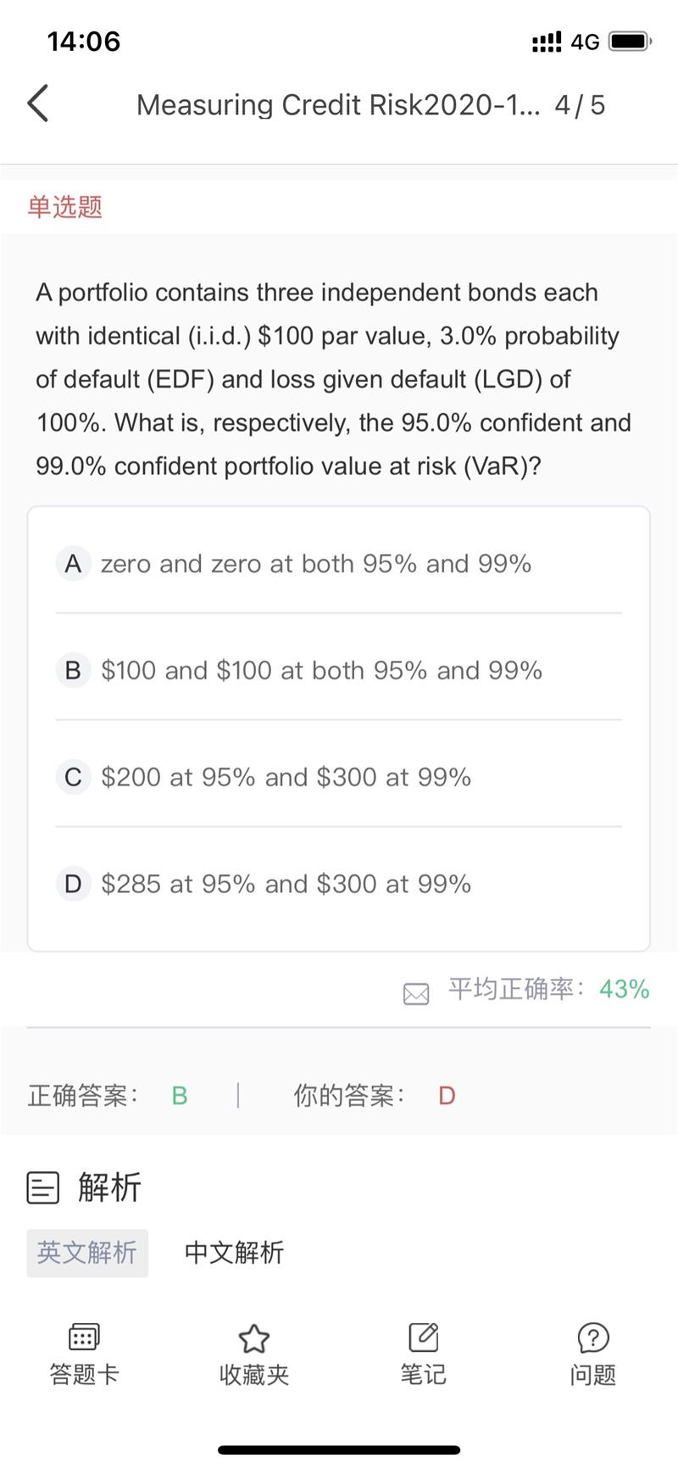Open the answer card icon

84,1338
